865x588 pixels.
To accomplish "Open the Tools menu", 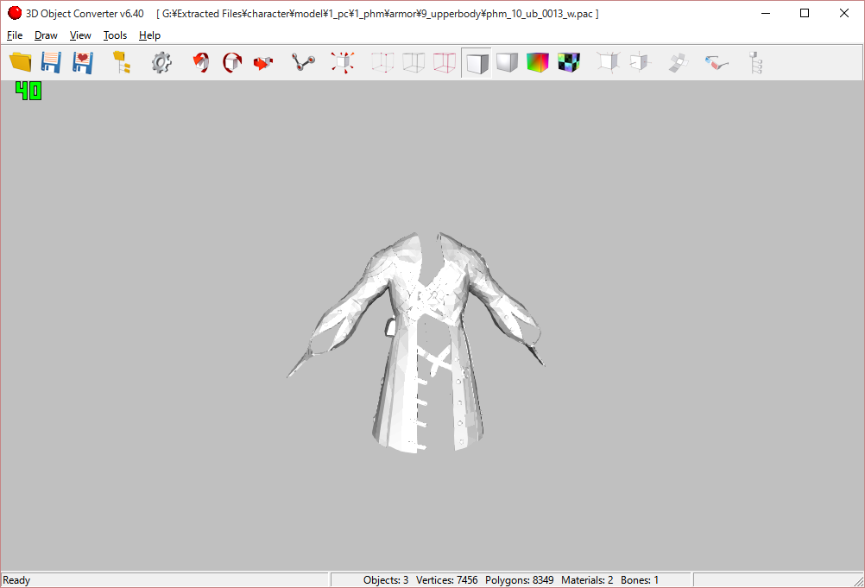I will pyautogui.click(x=115, y=35).
